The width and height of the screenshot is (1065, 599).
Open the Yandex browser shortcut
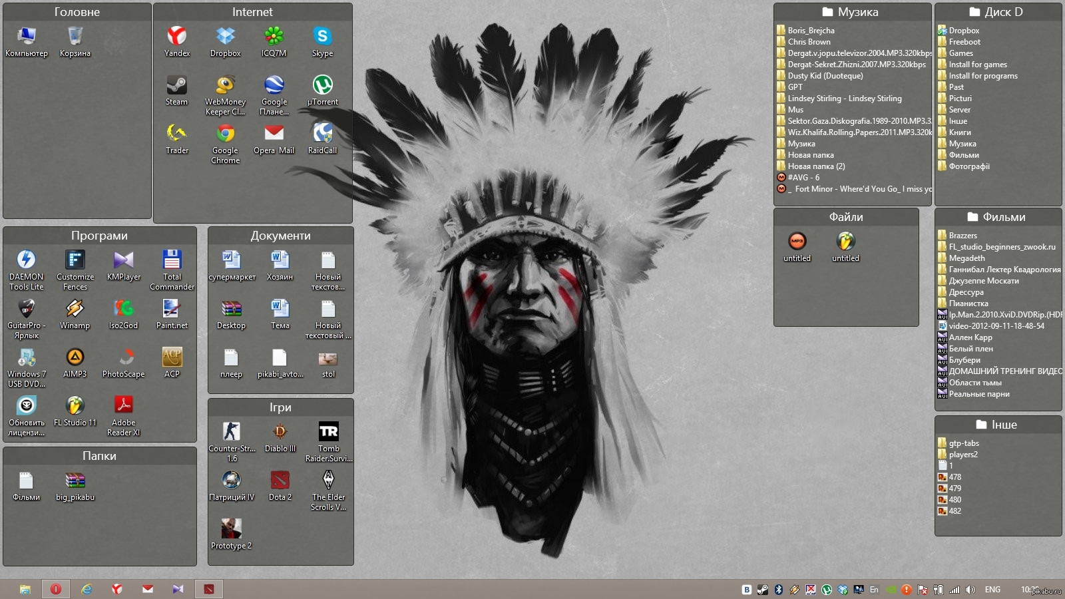(x=177, y=37)
